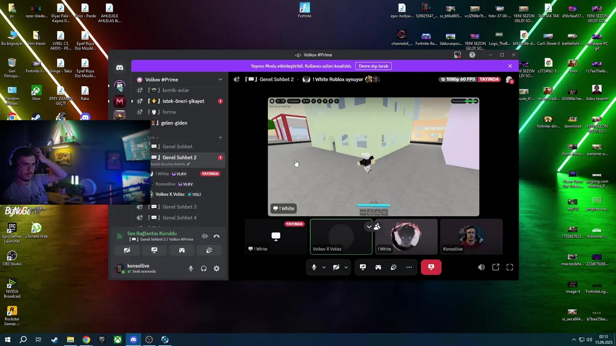Screen dimensions: 616x346
Task: Show members list icon beside chevron
Action: point(377,227)
